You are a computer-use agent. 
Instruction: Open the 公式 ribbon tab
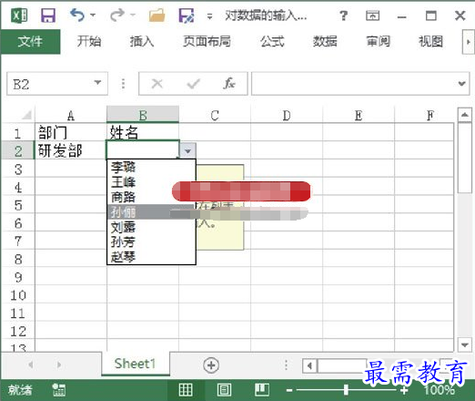272,41
